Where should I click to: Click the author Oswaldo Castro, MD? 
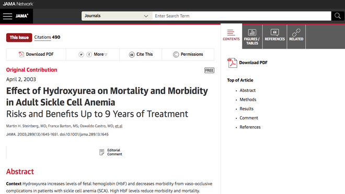click(x=97, y=126)
